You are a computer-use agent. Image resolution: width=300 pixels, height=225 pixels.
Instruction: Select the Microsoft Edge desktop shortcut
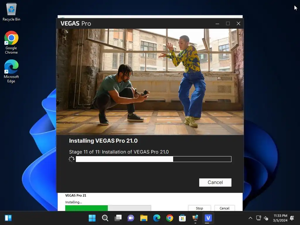(x=11, y=71)
